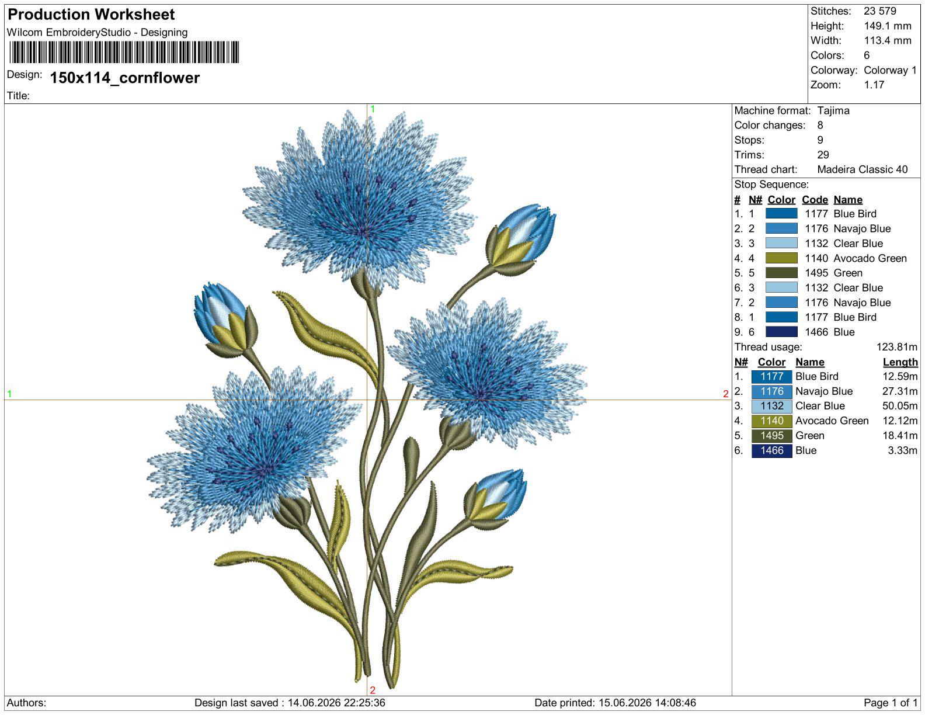Click the Authors label in footer
Screen dimensions: 925x715
(x=27, y=703)
